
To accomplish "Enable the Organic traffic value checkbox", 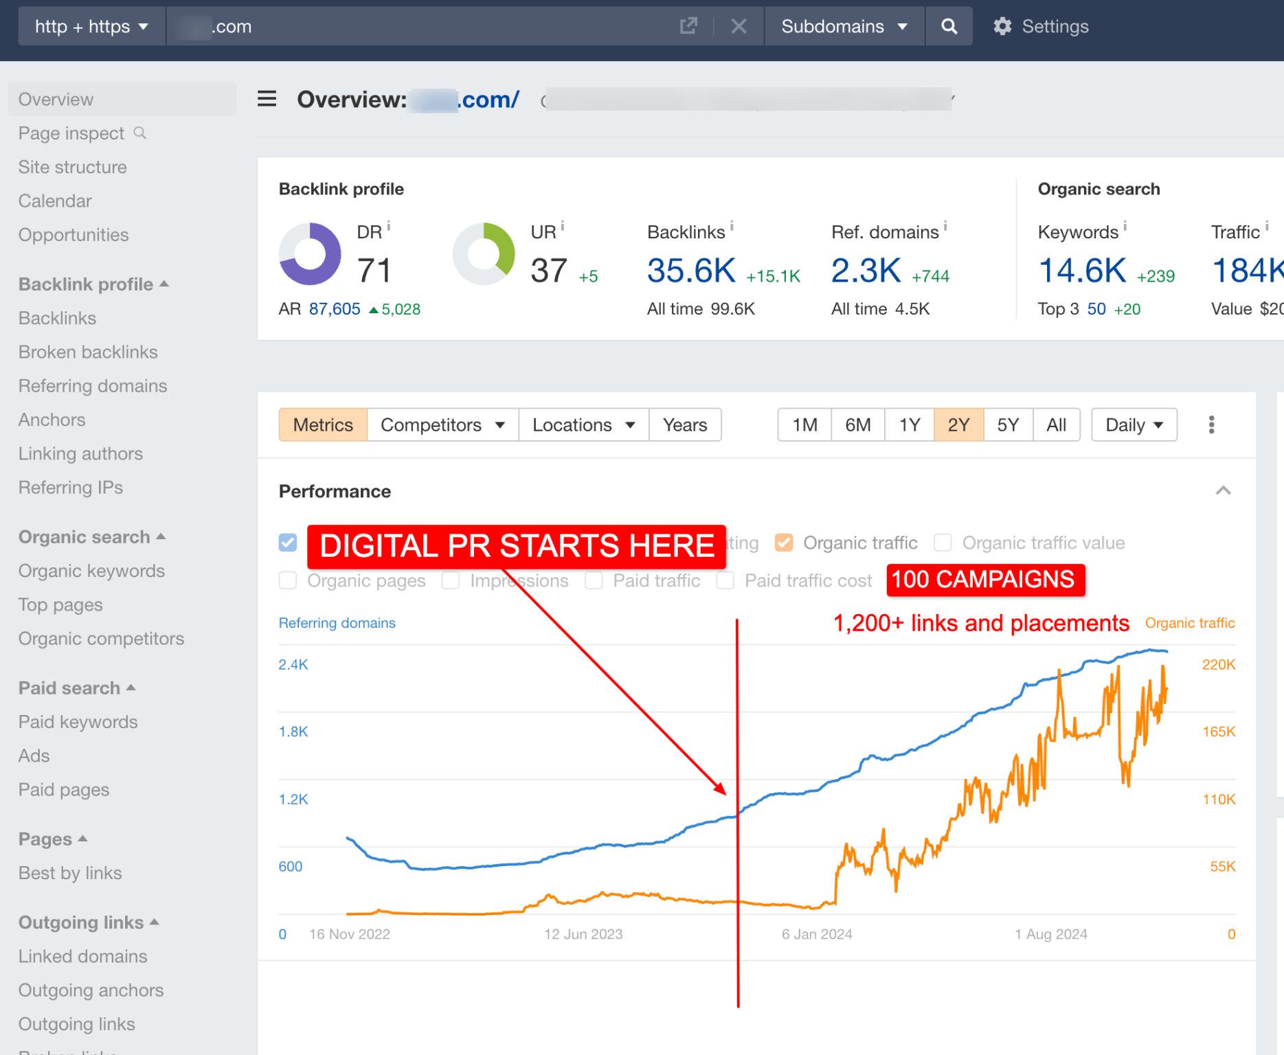I will 943,543.
